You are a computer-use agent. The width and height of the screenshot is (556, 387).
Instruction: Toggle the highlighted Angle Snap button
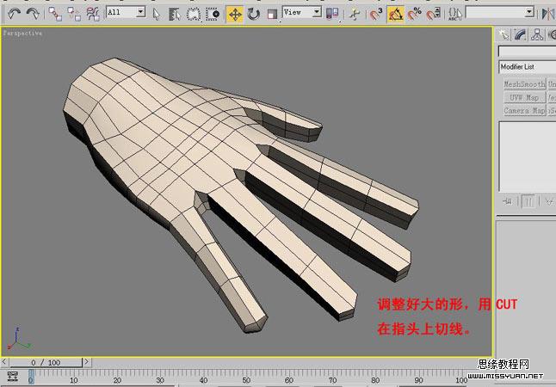pos(395,14)
